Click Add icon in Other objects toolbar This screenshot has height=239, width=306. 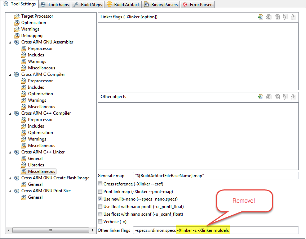tap(261, 97)
